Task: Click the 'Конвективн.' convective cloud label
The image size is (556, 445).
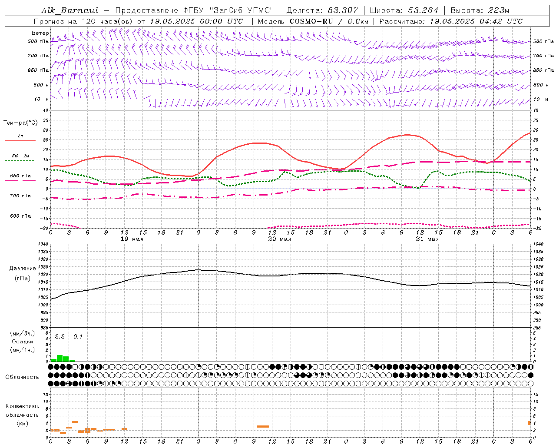Action: click(x=23, y=406)
